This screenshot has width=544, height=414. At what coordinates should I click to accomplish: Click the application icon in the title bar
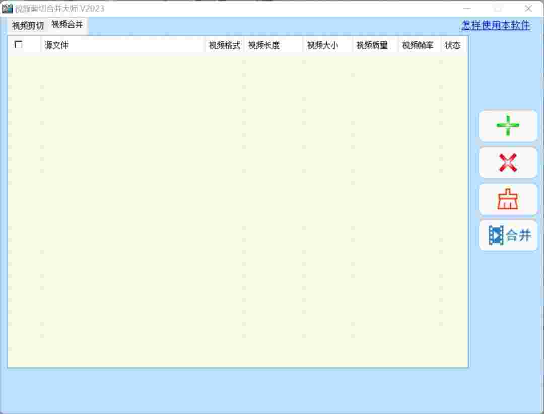point(9,8)
